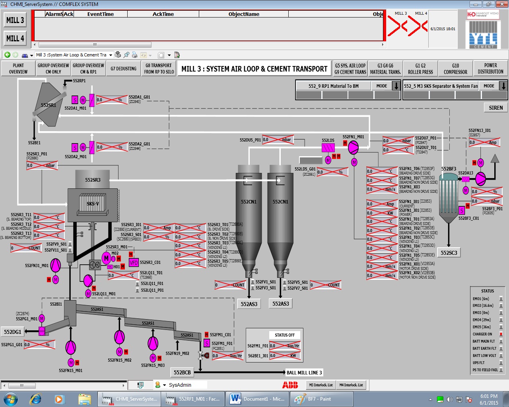This screenshot has width=509, height=407.
Task: Click the blue workplace icon in toolbar
Action: click(25, 55)
